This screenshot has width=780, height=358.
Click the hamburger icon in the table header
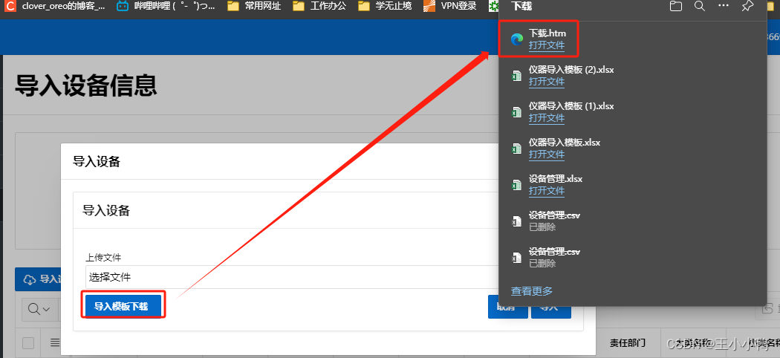pyautogui.click(x=55, y=342)
